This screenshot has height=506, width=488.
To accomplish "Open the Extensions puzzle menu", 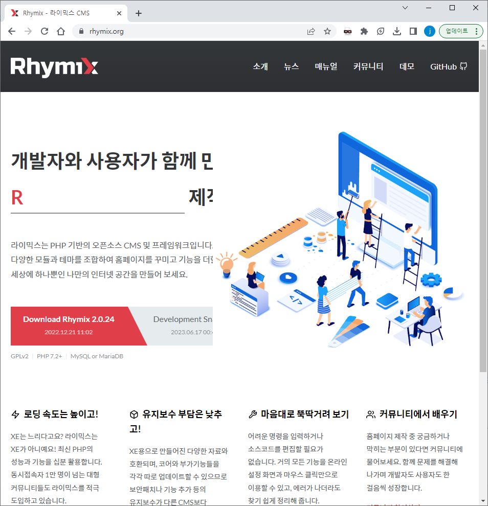I will [x=364, y=31].
